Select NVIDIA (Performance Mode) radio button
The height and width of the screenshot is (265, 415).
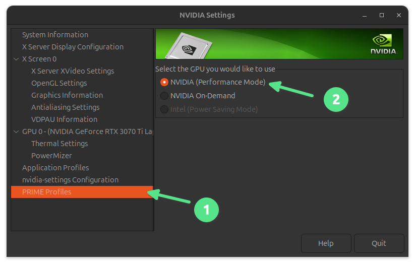(x=164, y=82)
